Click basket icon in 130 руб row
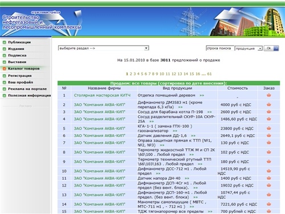The height and width of the screenshot is (214, 285). click(268, 143)
